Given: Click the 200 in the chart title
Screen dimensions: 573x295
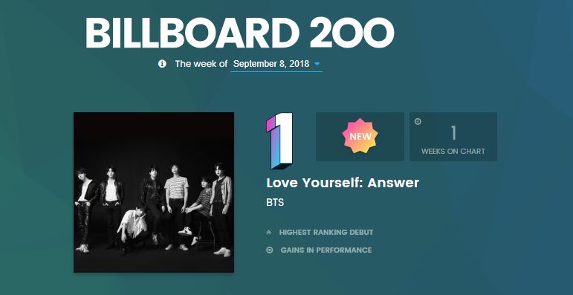Looking at the screenshot, I should [x=352, y=32].
